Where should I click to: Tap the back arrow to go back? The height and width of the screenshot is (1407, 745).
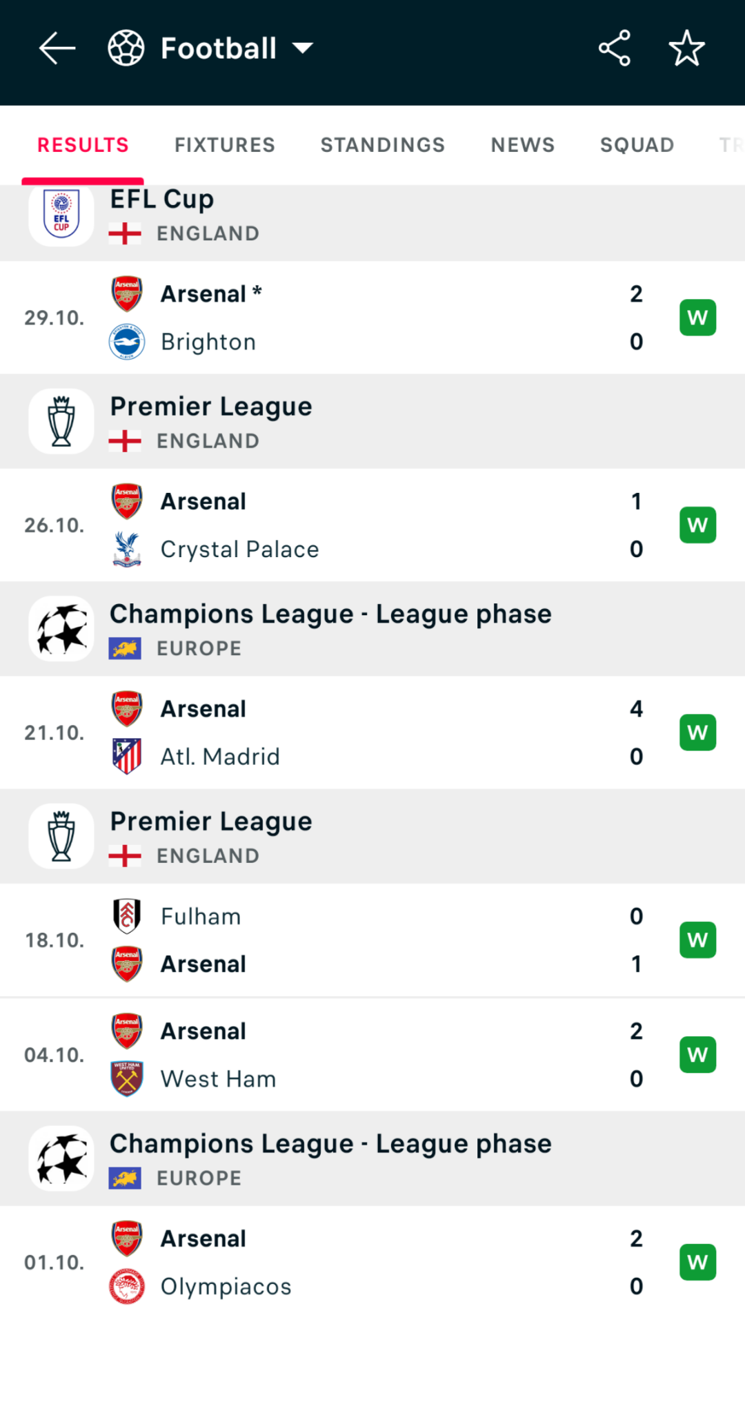click(x=58, y=47)
